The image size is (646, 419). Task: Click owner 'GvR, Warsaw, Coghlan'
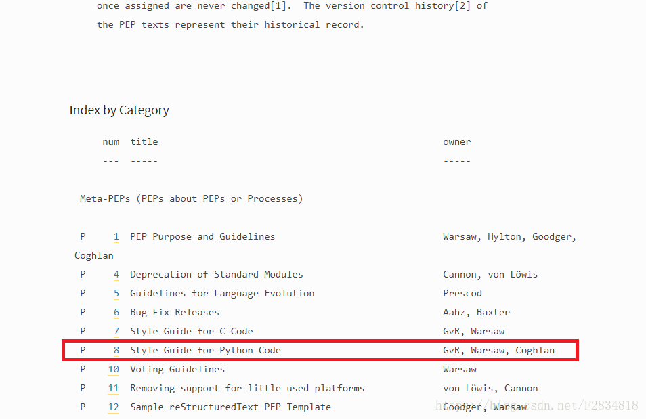pyautogui.click(x=498, y=350)
